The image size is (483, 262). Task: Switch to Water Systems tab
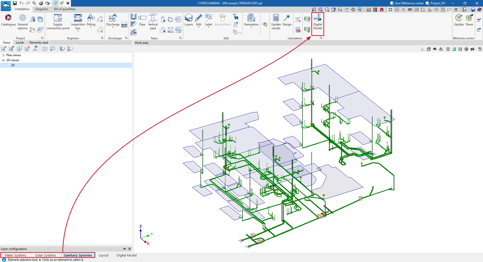click(15, 255)
